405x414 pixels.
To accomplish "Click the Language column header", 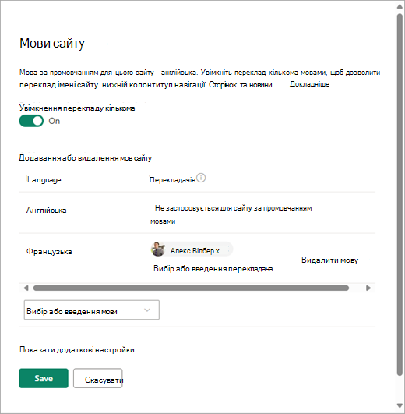I will (x=44, y=180).
